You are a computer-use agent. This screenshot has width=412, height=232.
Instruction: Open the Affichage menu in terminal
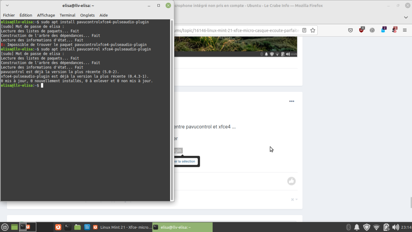click(x=46, y=15)
